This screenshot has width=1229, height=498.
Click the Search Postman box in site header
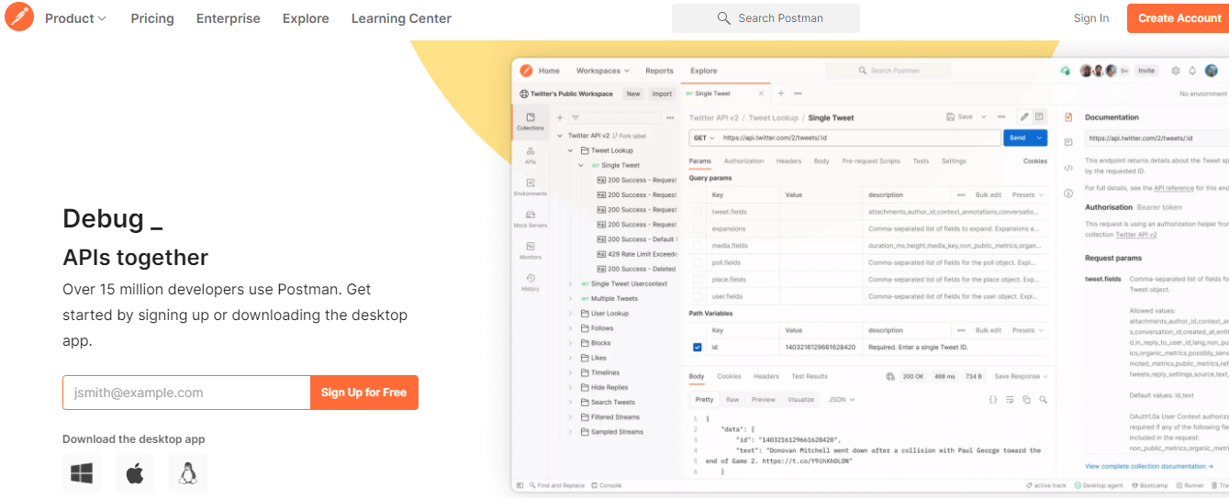pos(765,18)
